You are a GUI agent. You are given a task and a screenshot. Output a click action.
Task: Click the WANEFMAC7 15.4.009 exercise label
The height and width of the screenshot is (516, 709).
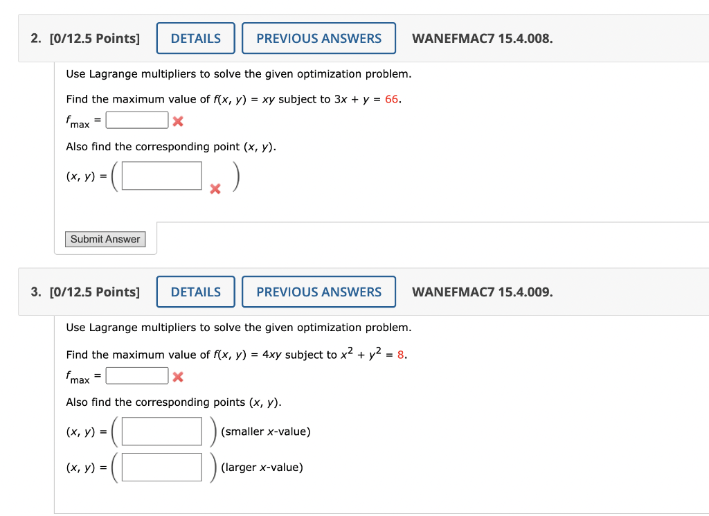[x=483, y=292]
